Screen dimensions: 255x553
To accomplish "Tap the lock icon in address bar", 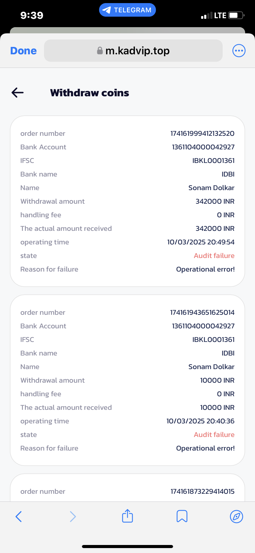I will click(100, 51).
